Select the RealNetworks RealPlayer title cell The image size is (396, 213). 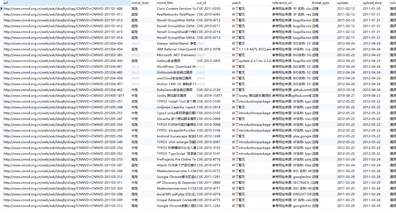[x=176, y=14]
